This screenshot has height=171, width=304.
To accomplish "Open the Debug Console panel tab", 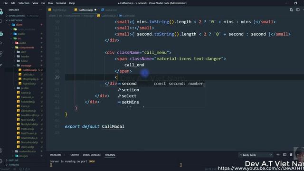I will (92, 155).
